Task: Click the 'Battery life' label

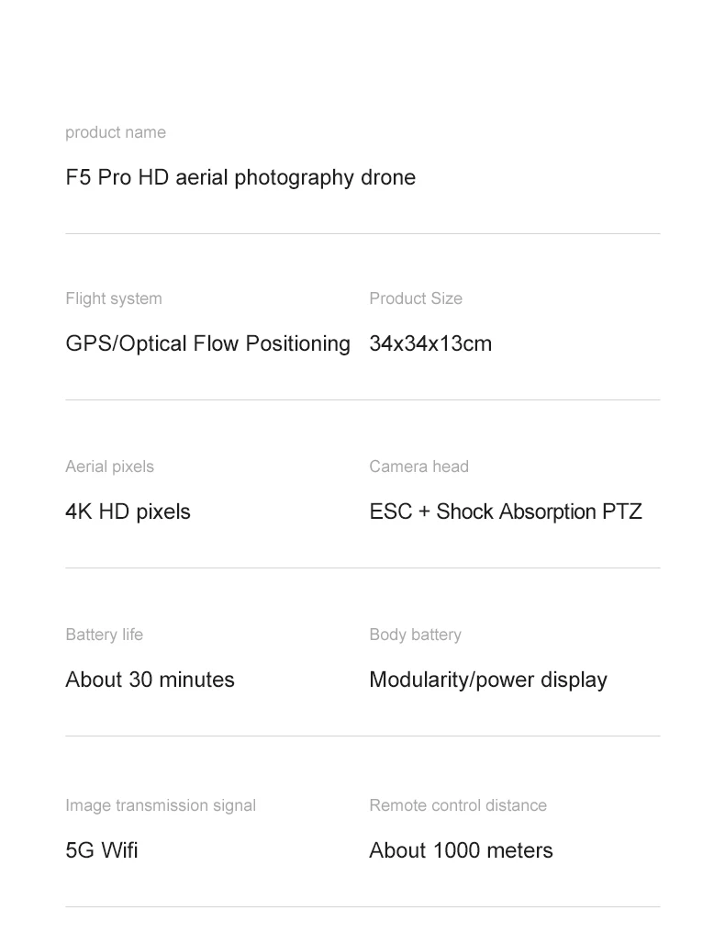Action: 104,635
